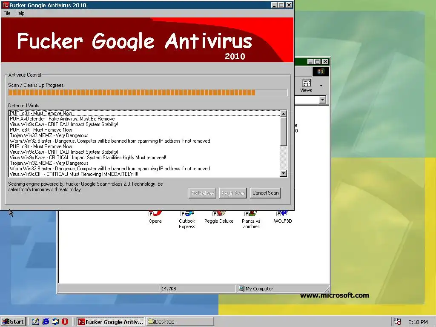Open the File menu
Screen dimensions: 436x327
(x=7, y=13)
